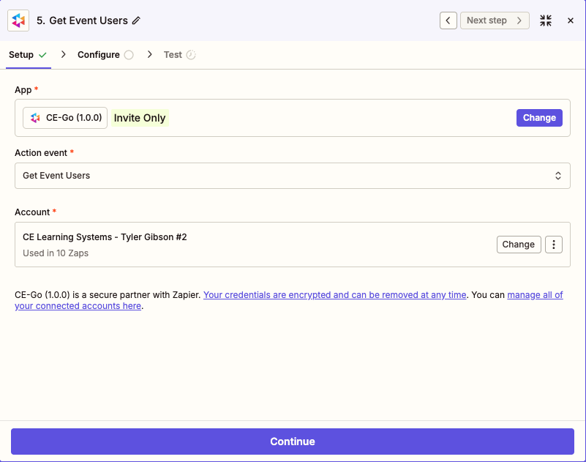Viewport: 586px width, 462px height.
Task: Click the up-down arrows of Action event
Action: coord(557,176)
